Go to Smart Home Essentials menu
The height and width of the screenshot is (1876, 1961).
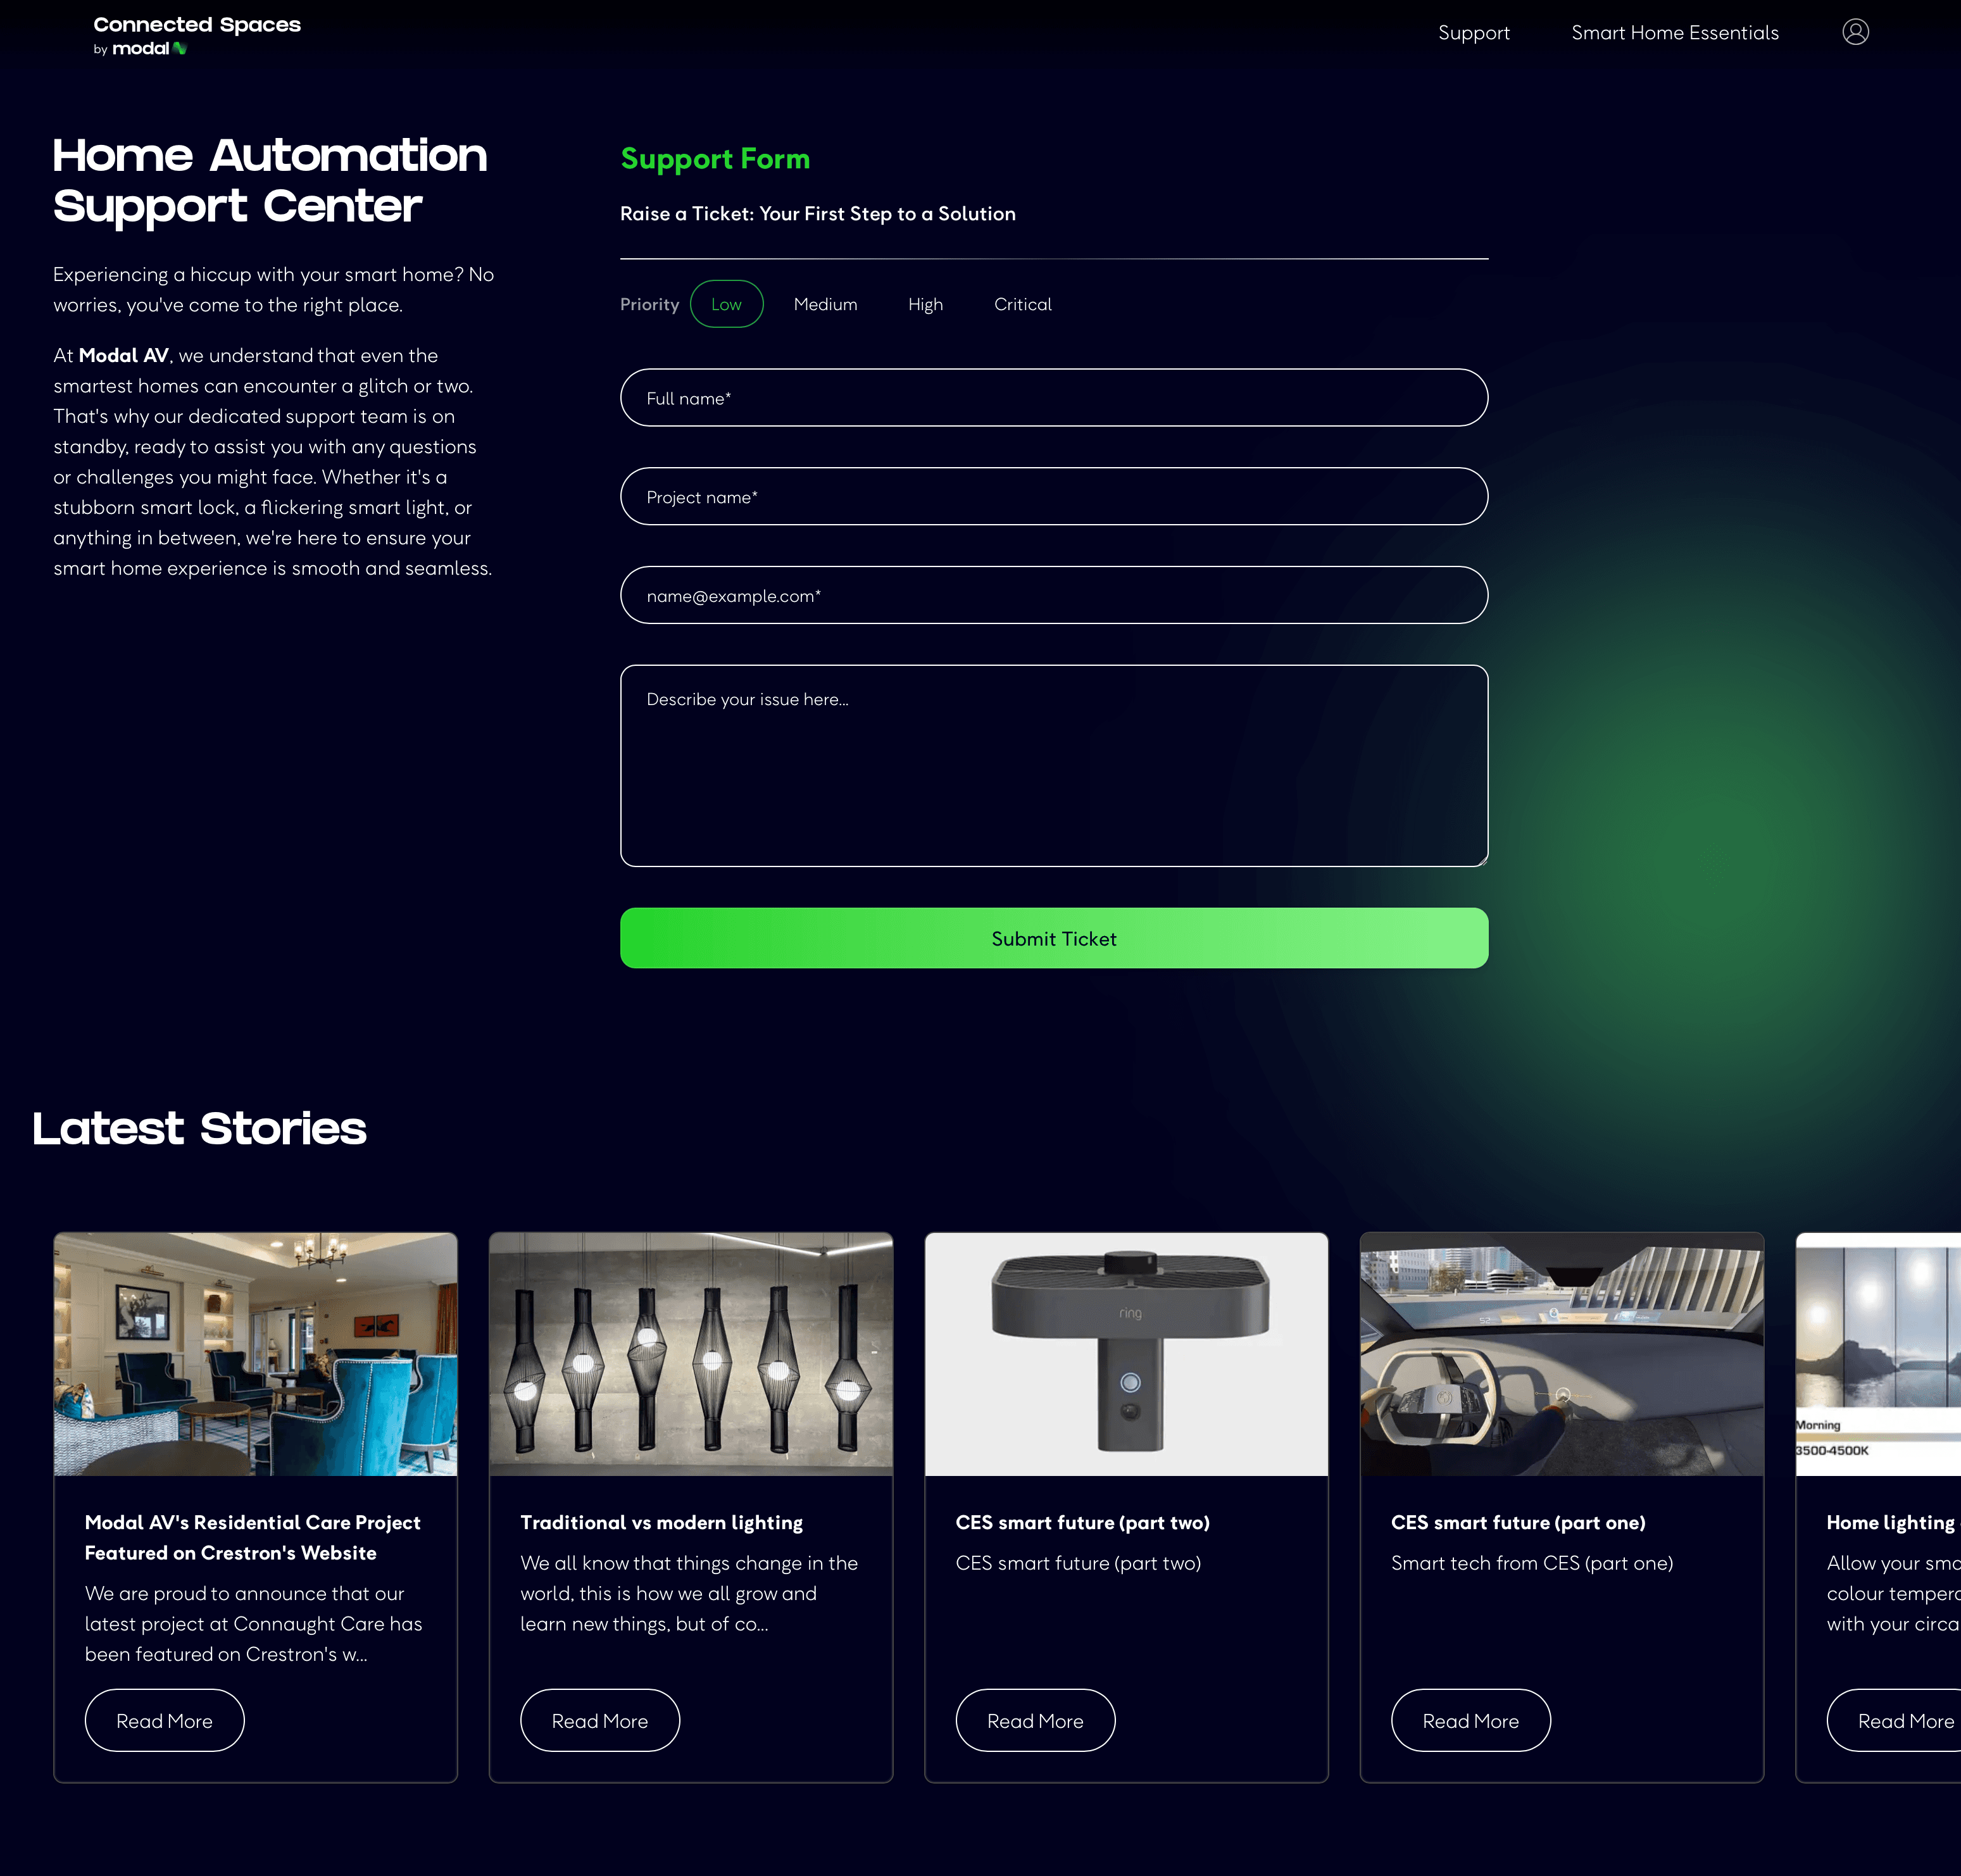click(x=1674, y=33)
